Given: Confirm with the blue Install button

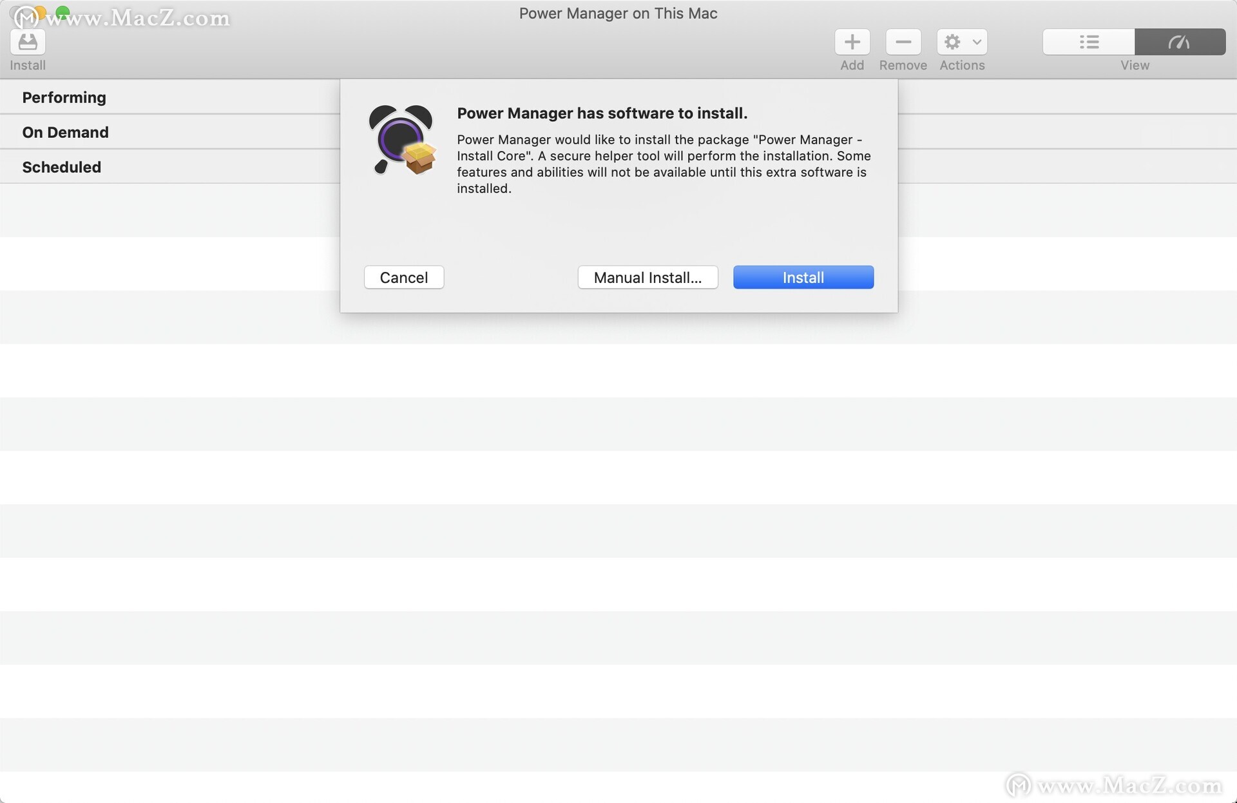Looking at the screenshot, I should (x=803, y=277).
